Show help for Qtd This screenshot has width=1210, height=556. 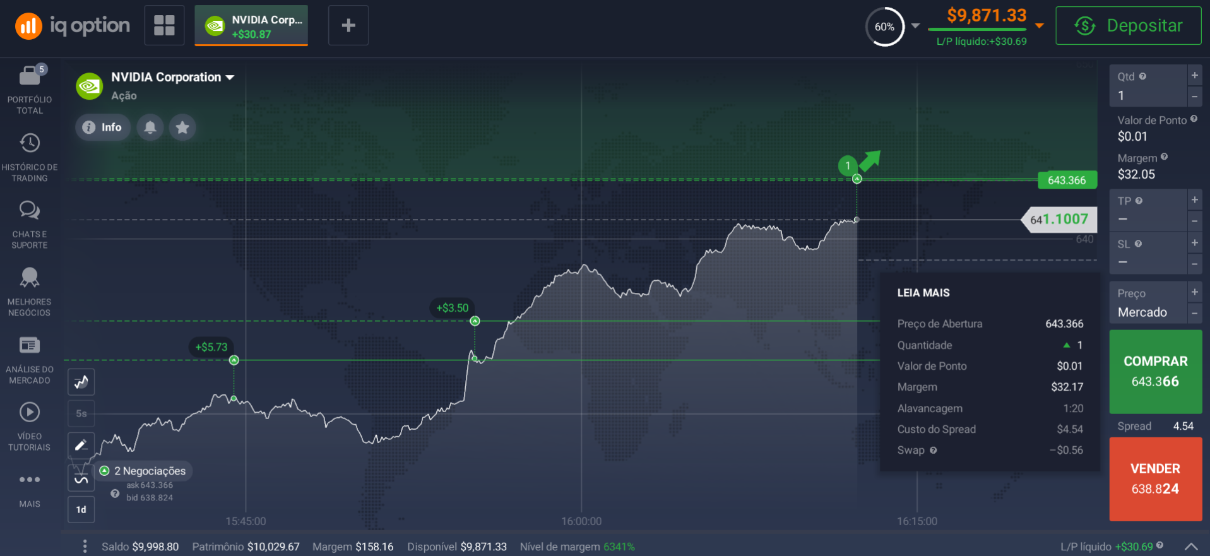point(1142,76)
